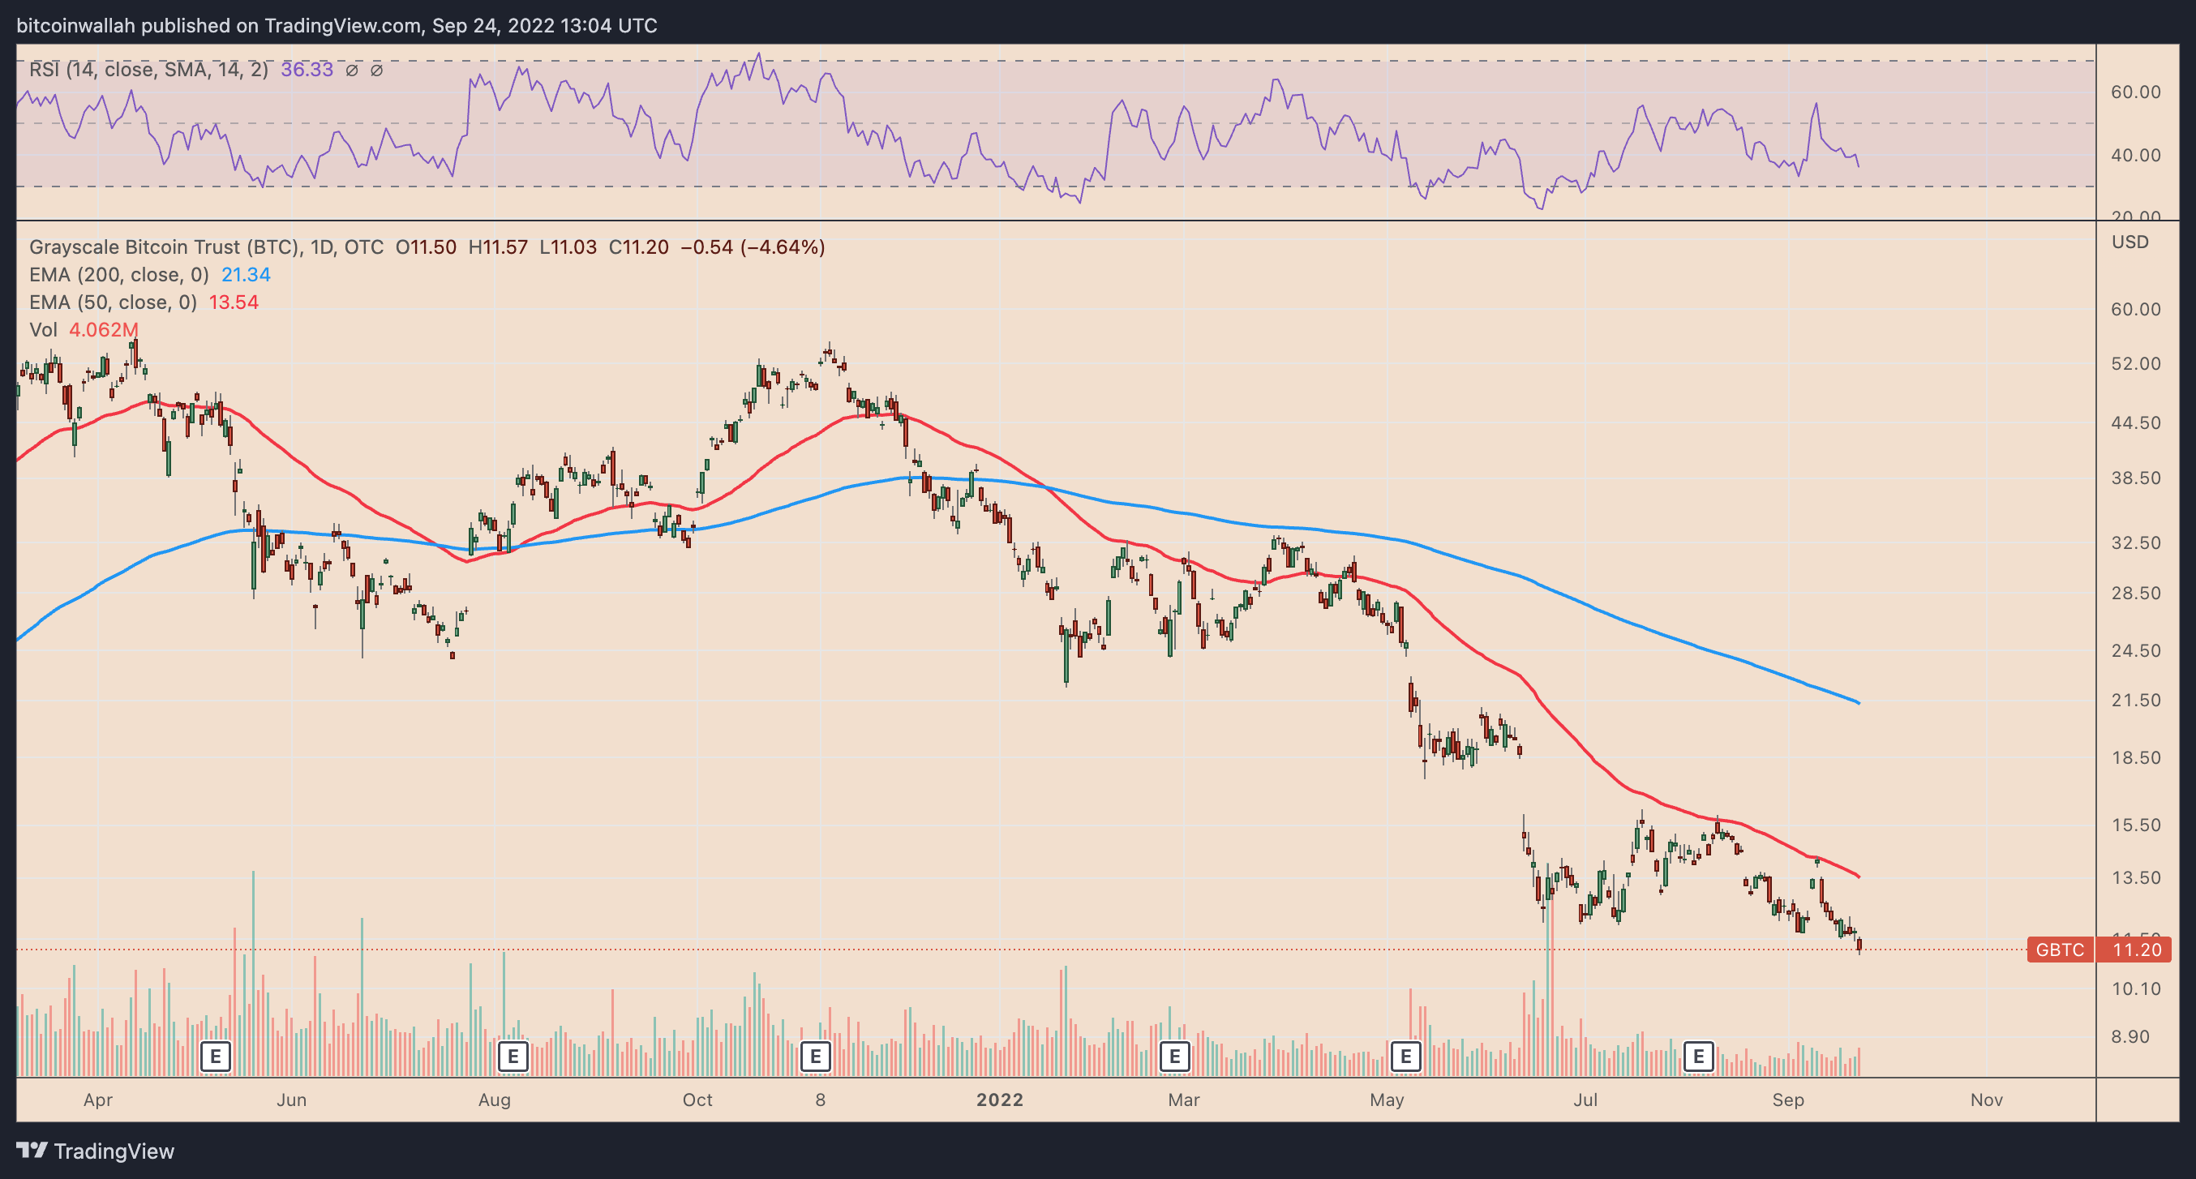The width and height of the screenshot is (2196, 1179).
Task: Click the earnings marker before March
Action: 1174,1057
